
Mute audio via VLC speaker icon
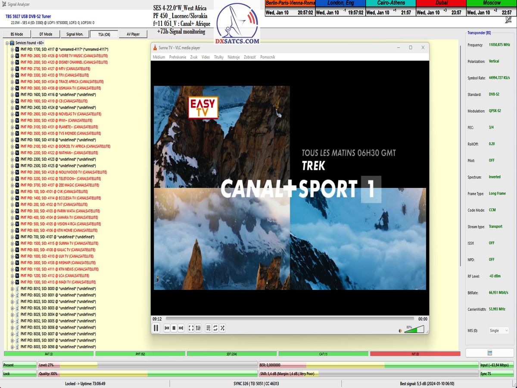tap(400, 331)
